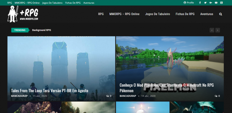Open the Google Plus social icon
232x113 pixels.
(x=211, y=3)
